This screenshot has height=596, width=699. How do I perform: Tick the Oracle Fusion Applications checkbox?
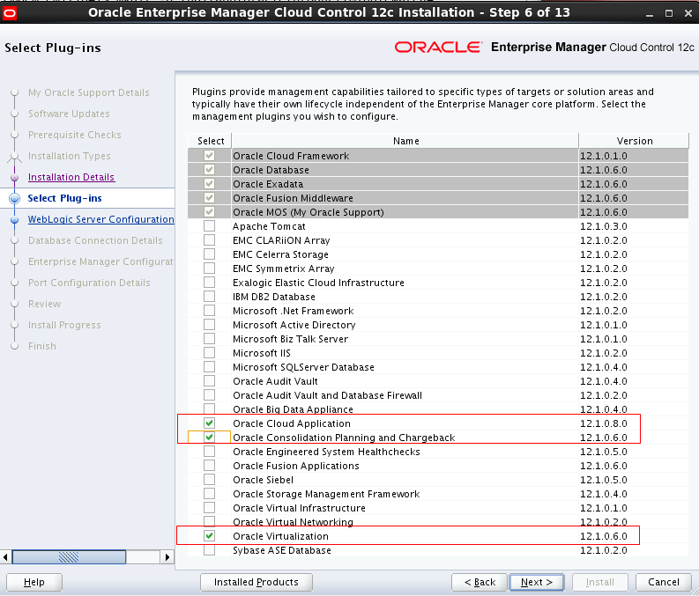point(209,466)
